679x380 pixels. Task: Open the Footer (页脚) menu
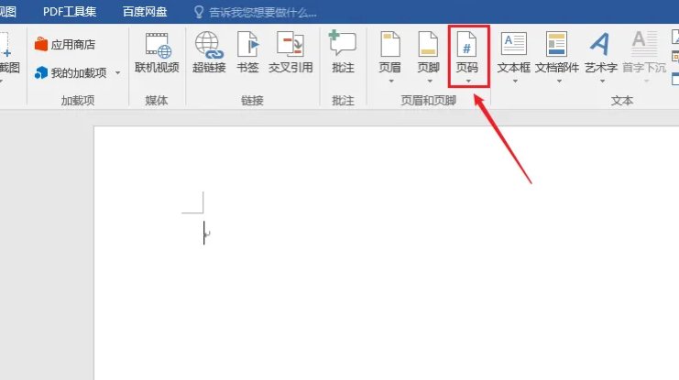428,57
